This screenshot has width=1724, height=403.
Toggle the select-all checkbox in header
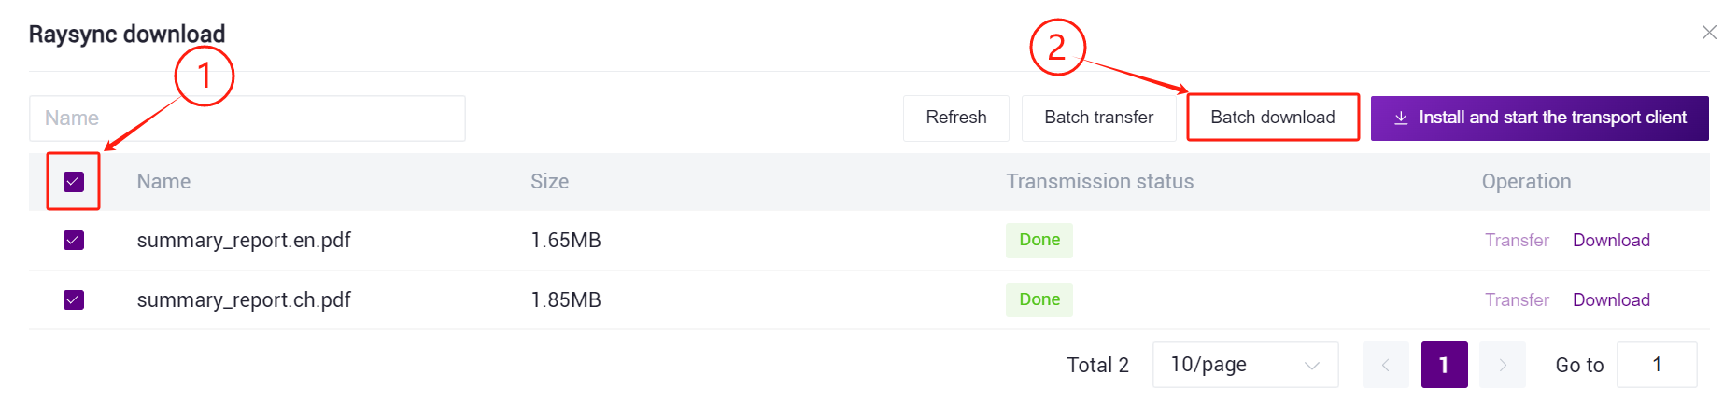(x=74, y=181)
